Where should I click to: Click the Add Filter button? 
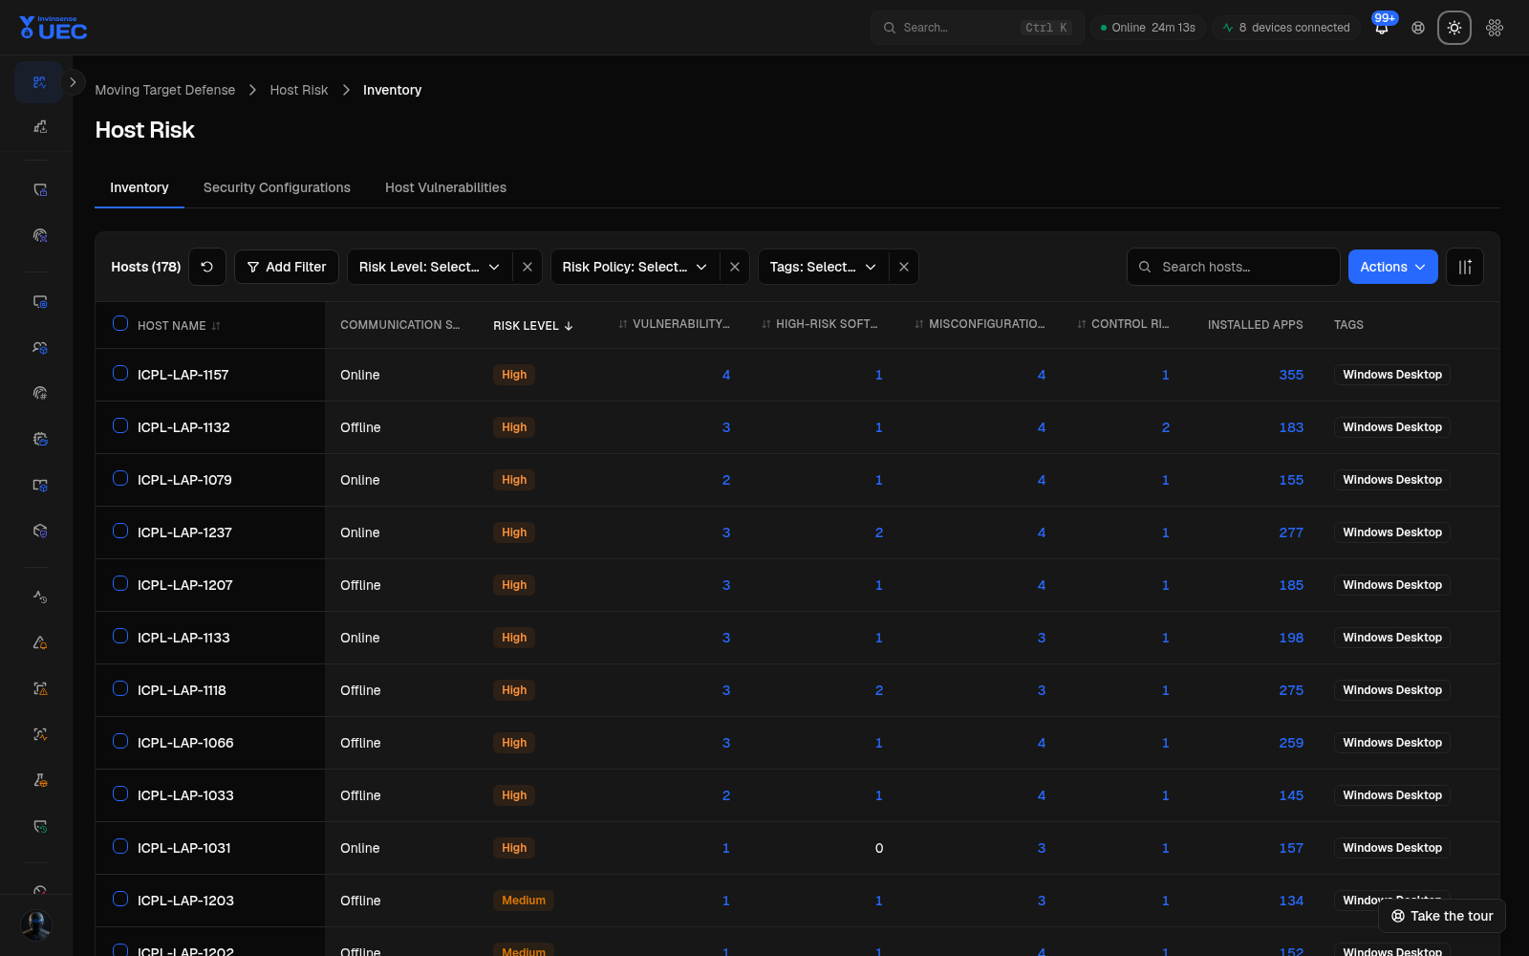click(287, 267)
